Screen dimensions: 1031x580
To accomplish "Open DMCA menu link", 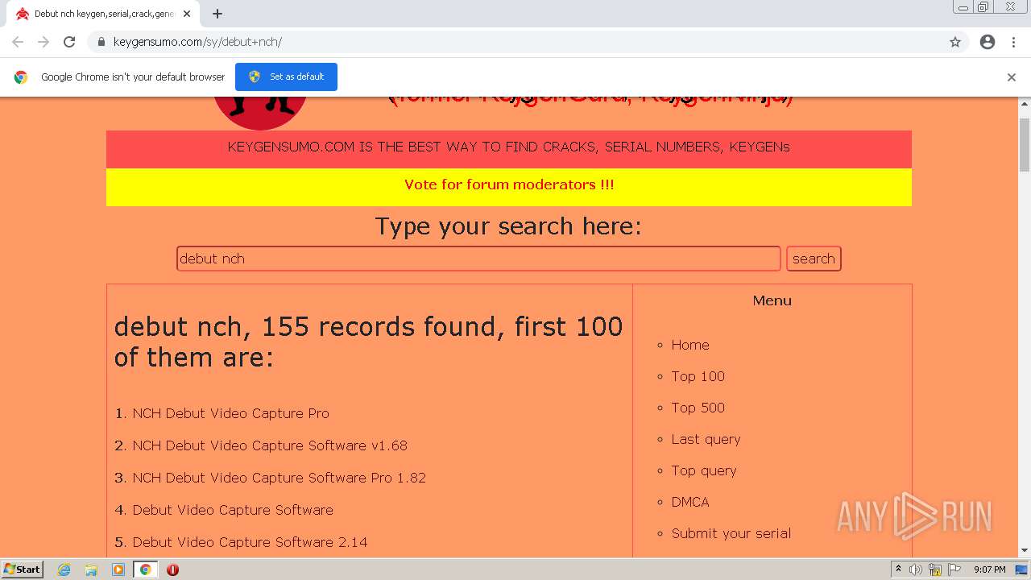I will [690, 502].
